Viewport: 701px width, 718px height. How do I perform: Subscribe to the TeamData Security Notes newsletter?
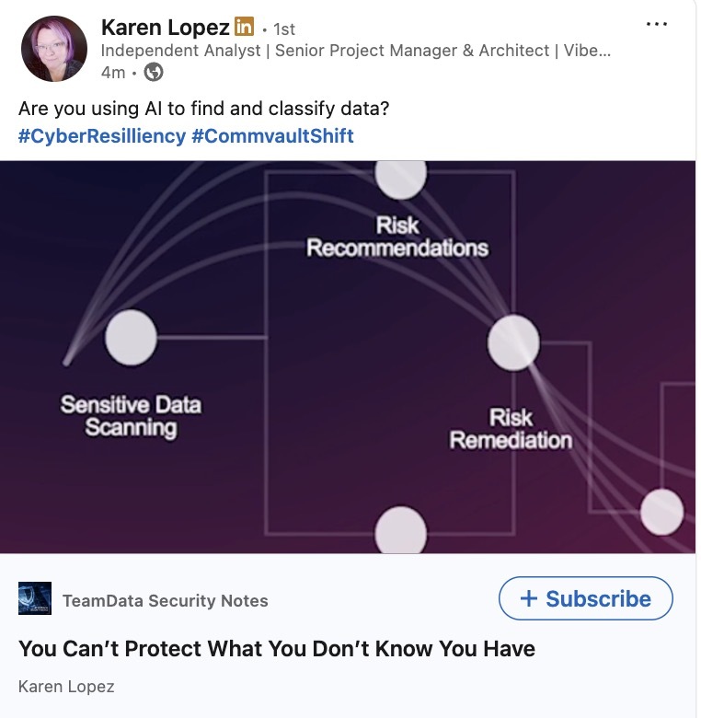586,599
